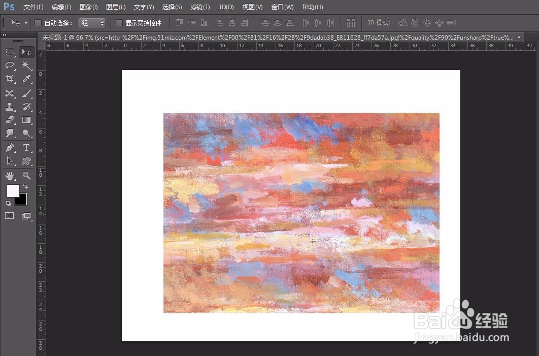Viewport: 539px width, 356px height.
Task: Enable the 自动选择 checkbox
Action: (38, 23)
